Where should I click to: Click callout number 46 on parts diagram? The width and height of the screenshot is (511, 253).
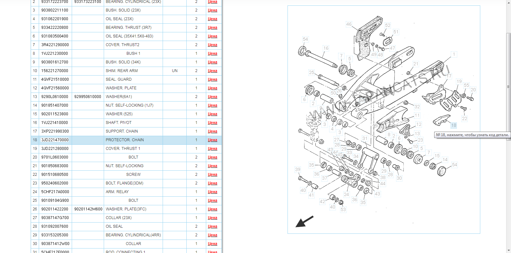[x=349, y=24]
